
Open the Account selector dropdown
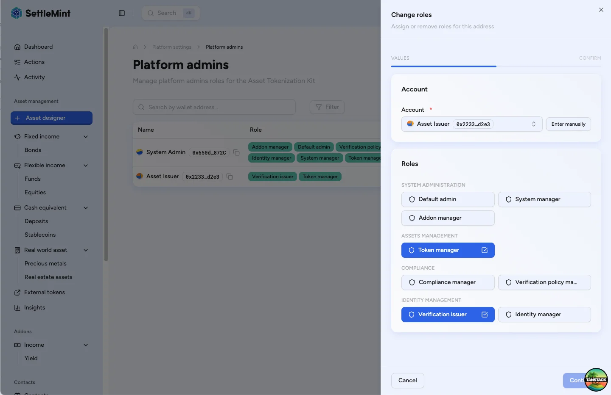pos(471,124)
